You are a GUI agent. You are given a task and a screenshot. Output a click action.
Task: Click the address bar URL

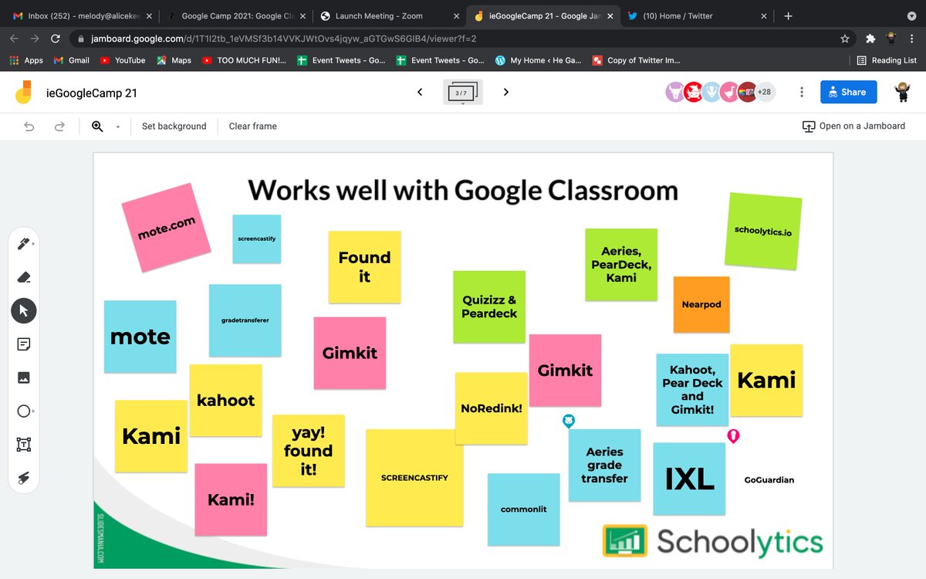coord(455,38)
